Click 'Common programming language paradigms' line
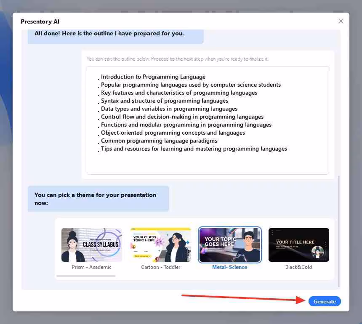The image size is (362, 324). click(x=159, y=141)
